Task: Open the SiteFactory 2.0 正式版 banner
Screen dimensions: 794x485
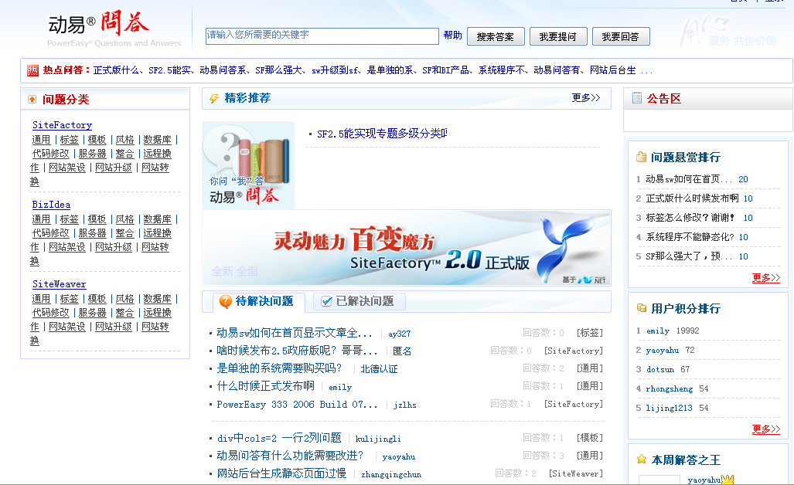Action: [406, 247]
